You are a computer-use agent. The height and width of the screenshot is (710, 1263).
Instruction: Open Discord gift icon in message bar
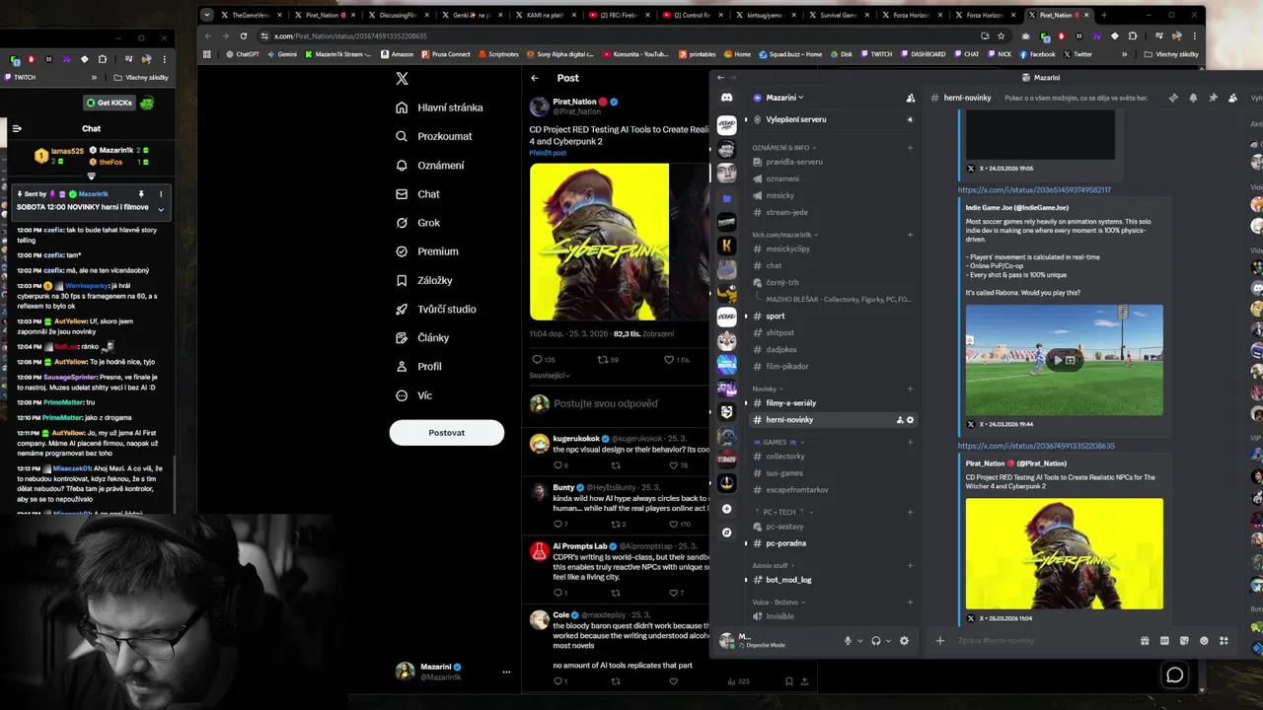coord(1145,641)
